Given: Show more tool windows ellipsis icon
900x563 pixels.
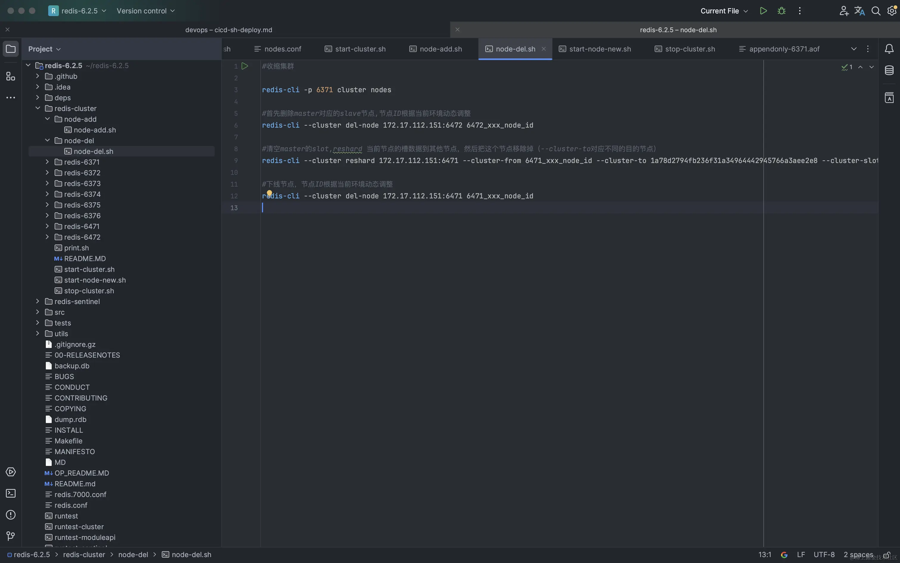Looking at the screenshot, I should [x=11, y=98].
